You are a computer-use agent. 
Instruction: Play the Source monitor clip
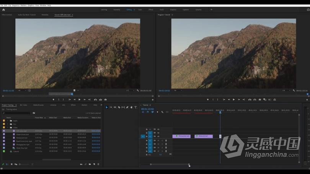pyautogui.click(x=80, y=100)
